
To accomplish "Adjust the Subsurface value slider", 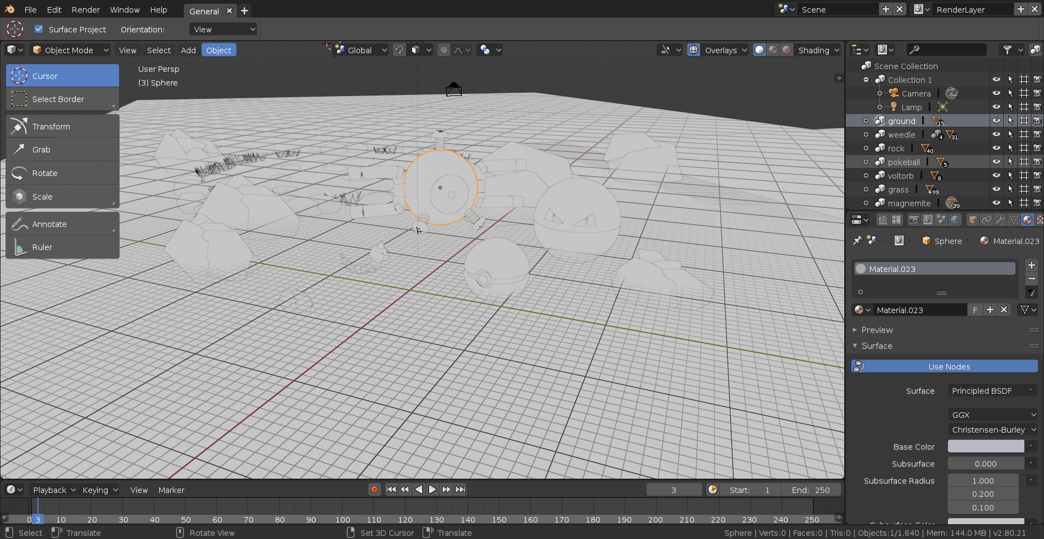I will pos(986,463).
